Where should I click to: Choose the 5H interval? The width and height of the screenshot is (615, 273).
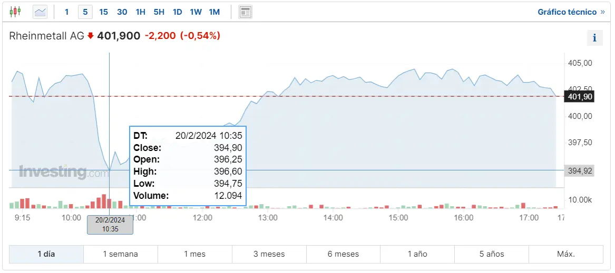click(x=159, y=12)
